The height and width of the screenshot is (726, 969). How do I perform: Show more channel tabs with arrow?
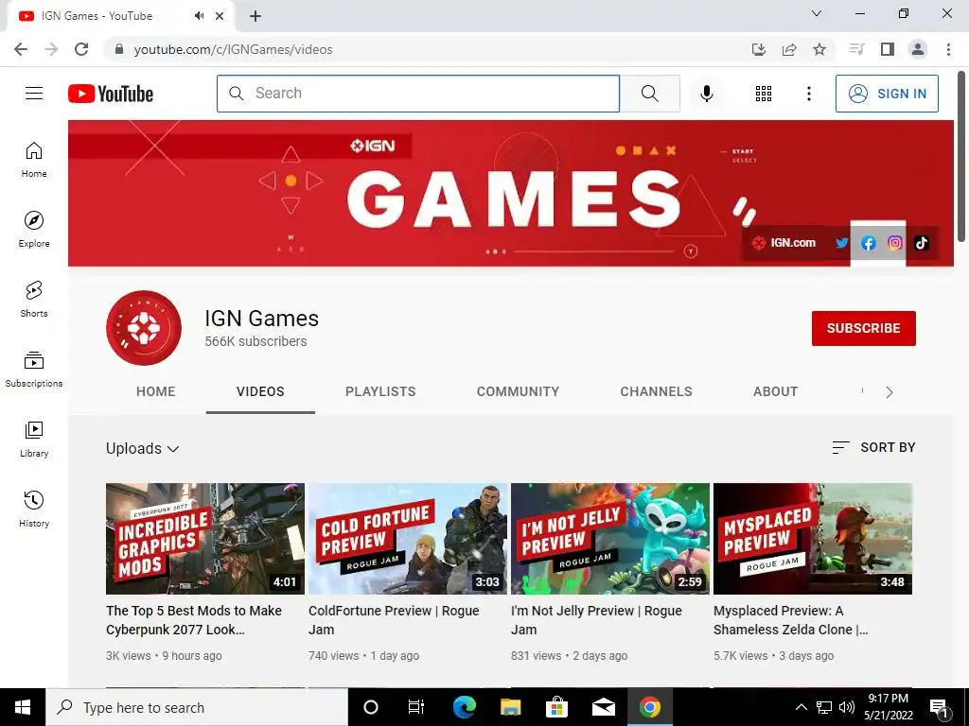click(890, 392)
